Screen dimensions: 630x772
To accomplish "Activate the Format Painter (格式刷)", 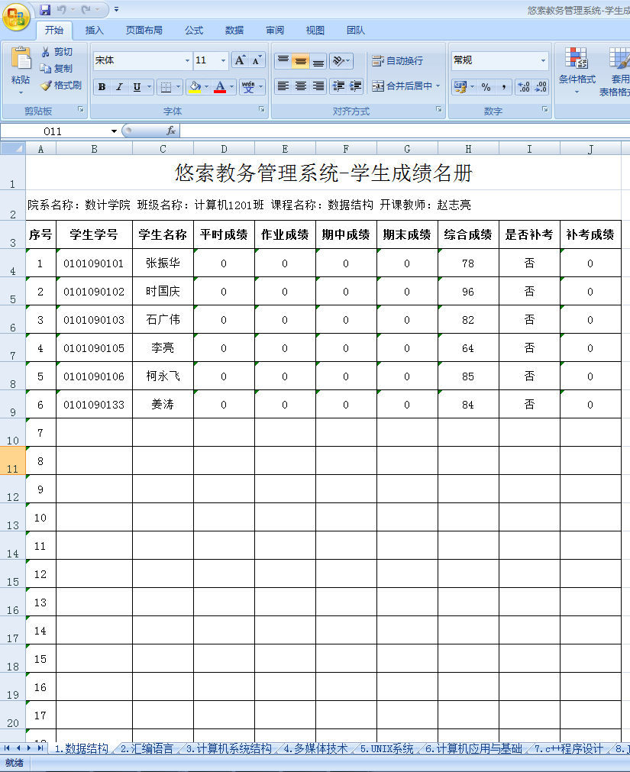I will [x=61, y=86].
